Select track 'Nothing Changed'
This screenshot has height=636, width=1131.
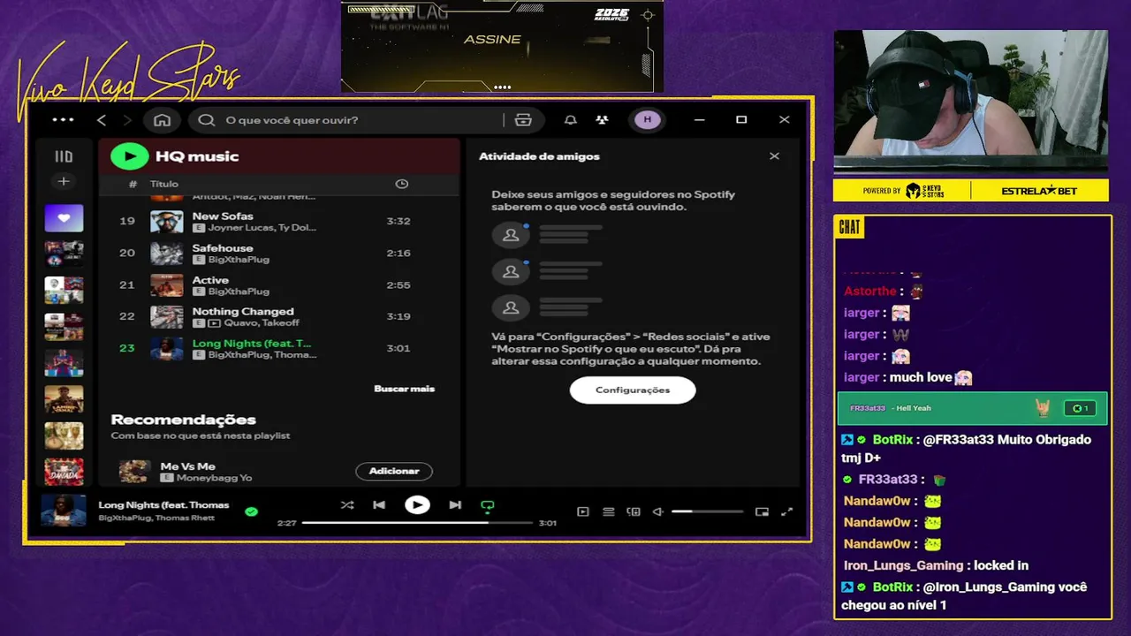coord(278,316)
